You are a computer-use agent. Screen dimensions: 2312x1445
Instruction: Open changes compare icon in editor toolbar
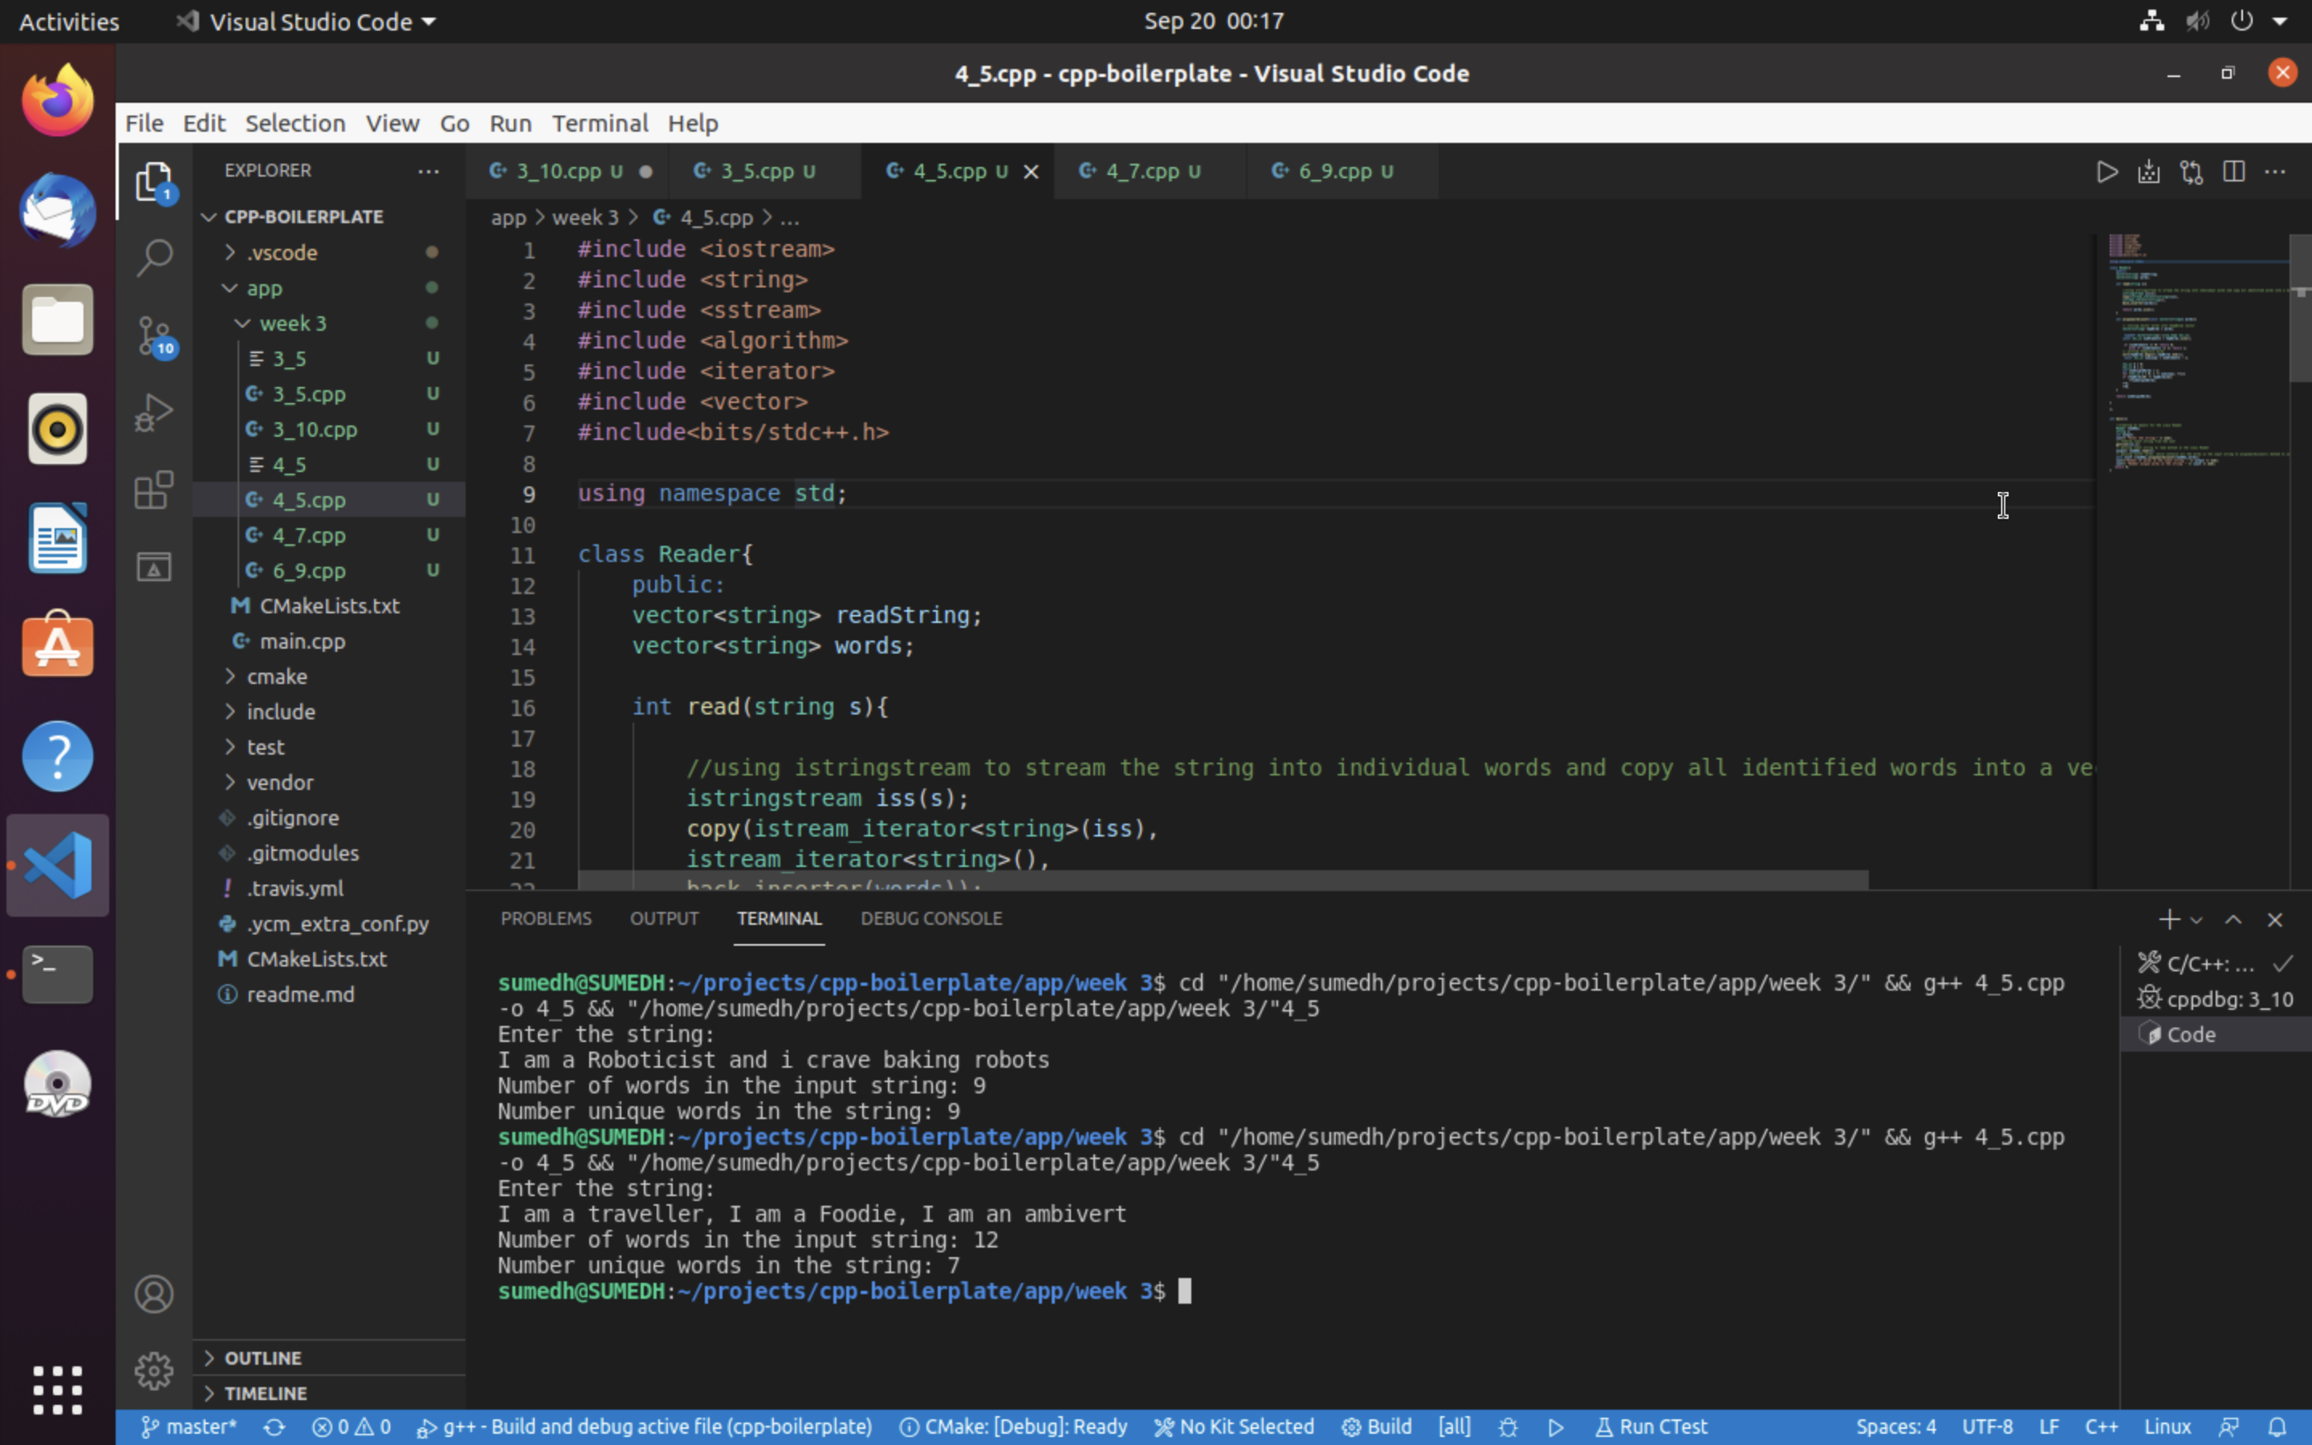click(x=2191, y=172)
